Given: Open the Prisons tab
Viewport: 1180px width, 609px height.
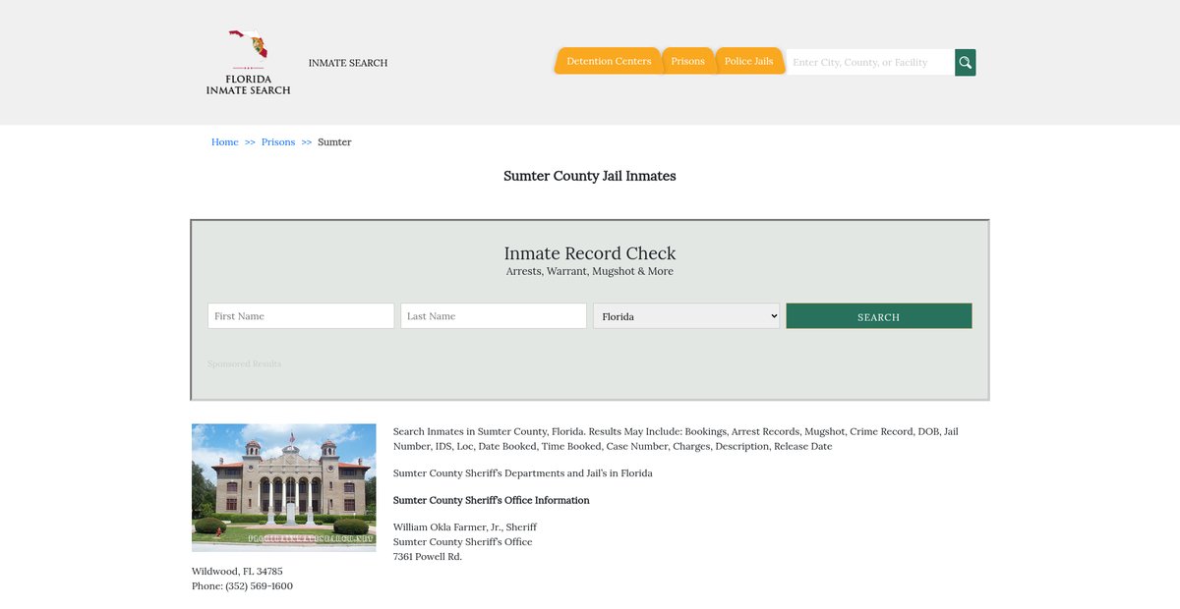Looking at the screenshot, I should 687,61.
